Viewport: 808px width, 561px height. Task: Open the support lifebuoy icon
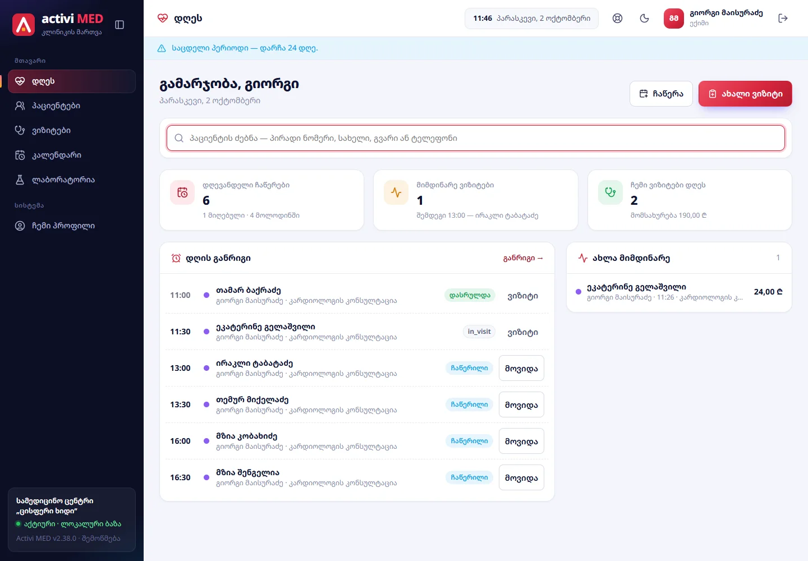click(x=617, y=19)
